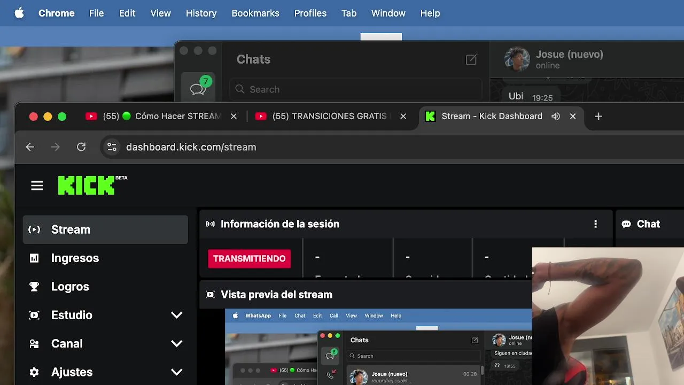Click the Vista previa del stream heading
This screenshot has width=684, height=385.
(276, 295)
